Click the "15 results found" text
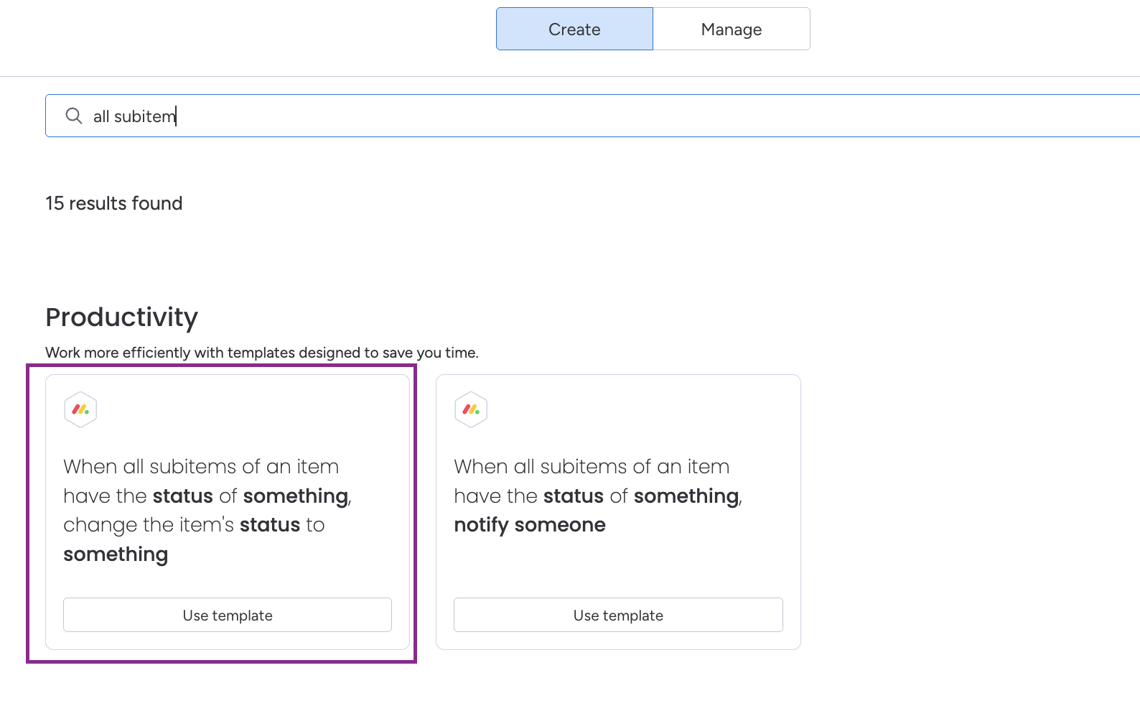1140x701 pixels. coord(114,203)
